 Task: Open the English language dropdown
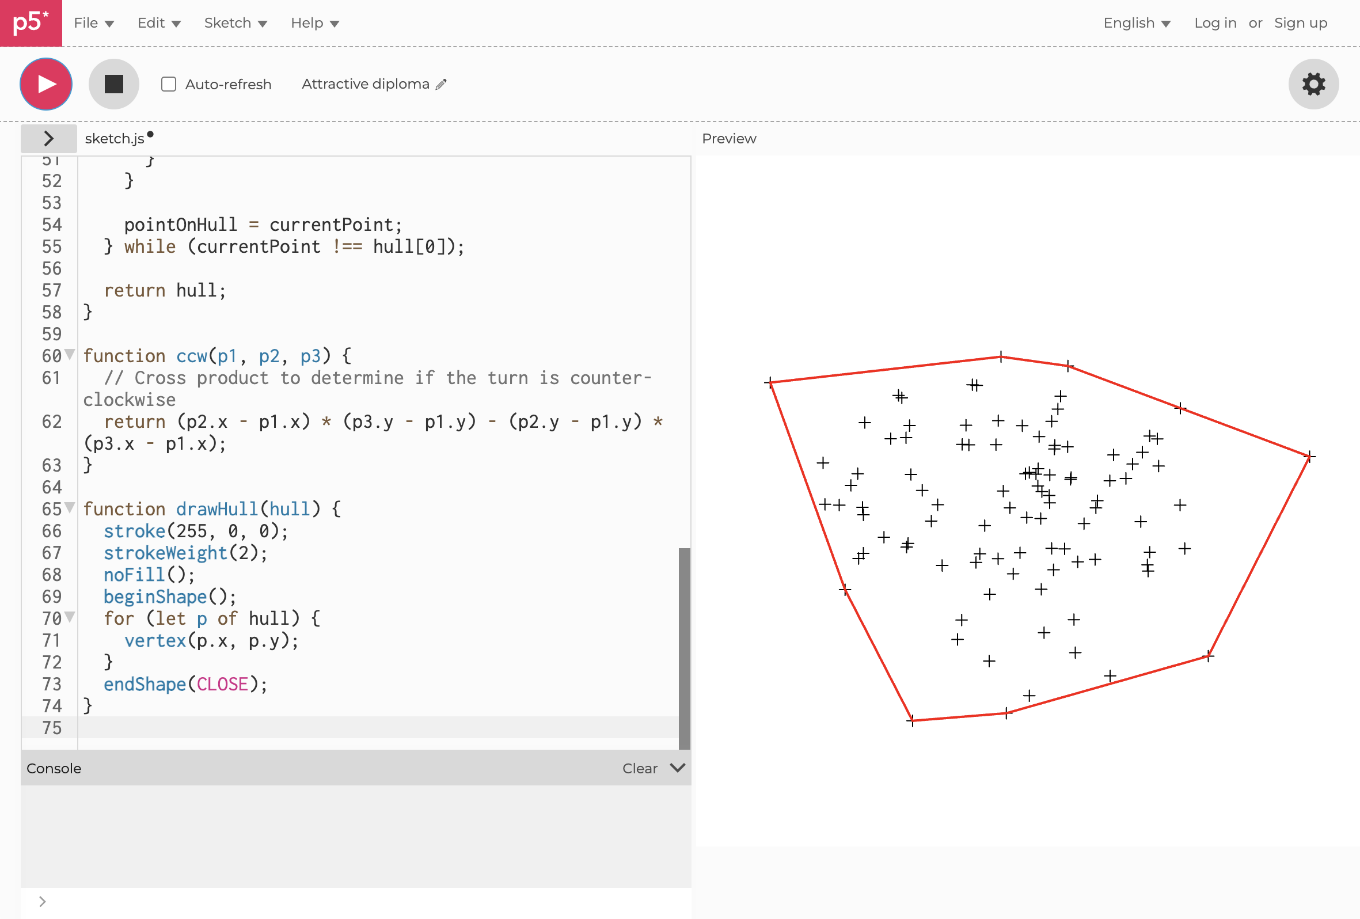(1137, 23)
